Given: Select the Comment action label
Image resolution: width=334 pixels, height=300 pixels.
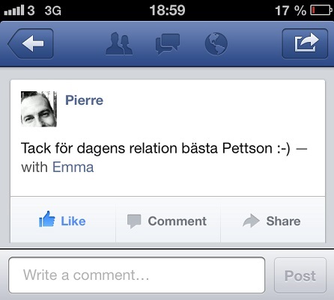Looking at the screenshot, I should click(x=177, y=221).
